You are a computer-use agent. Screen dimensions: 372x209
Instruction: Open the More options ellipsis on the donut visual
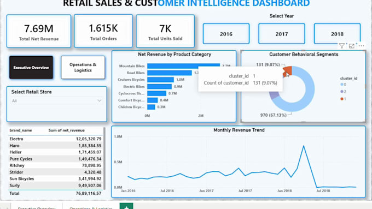click(361, 46)
